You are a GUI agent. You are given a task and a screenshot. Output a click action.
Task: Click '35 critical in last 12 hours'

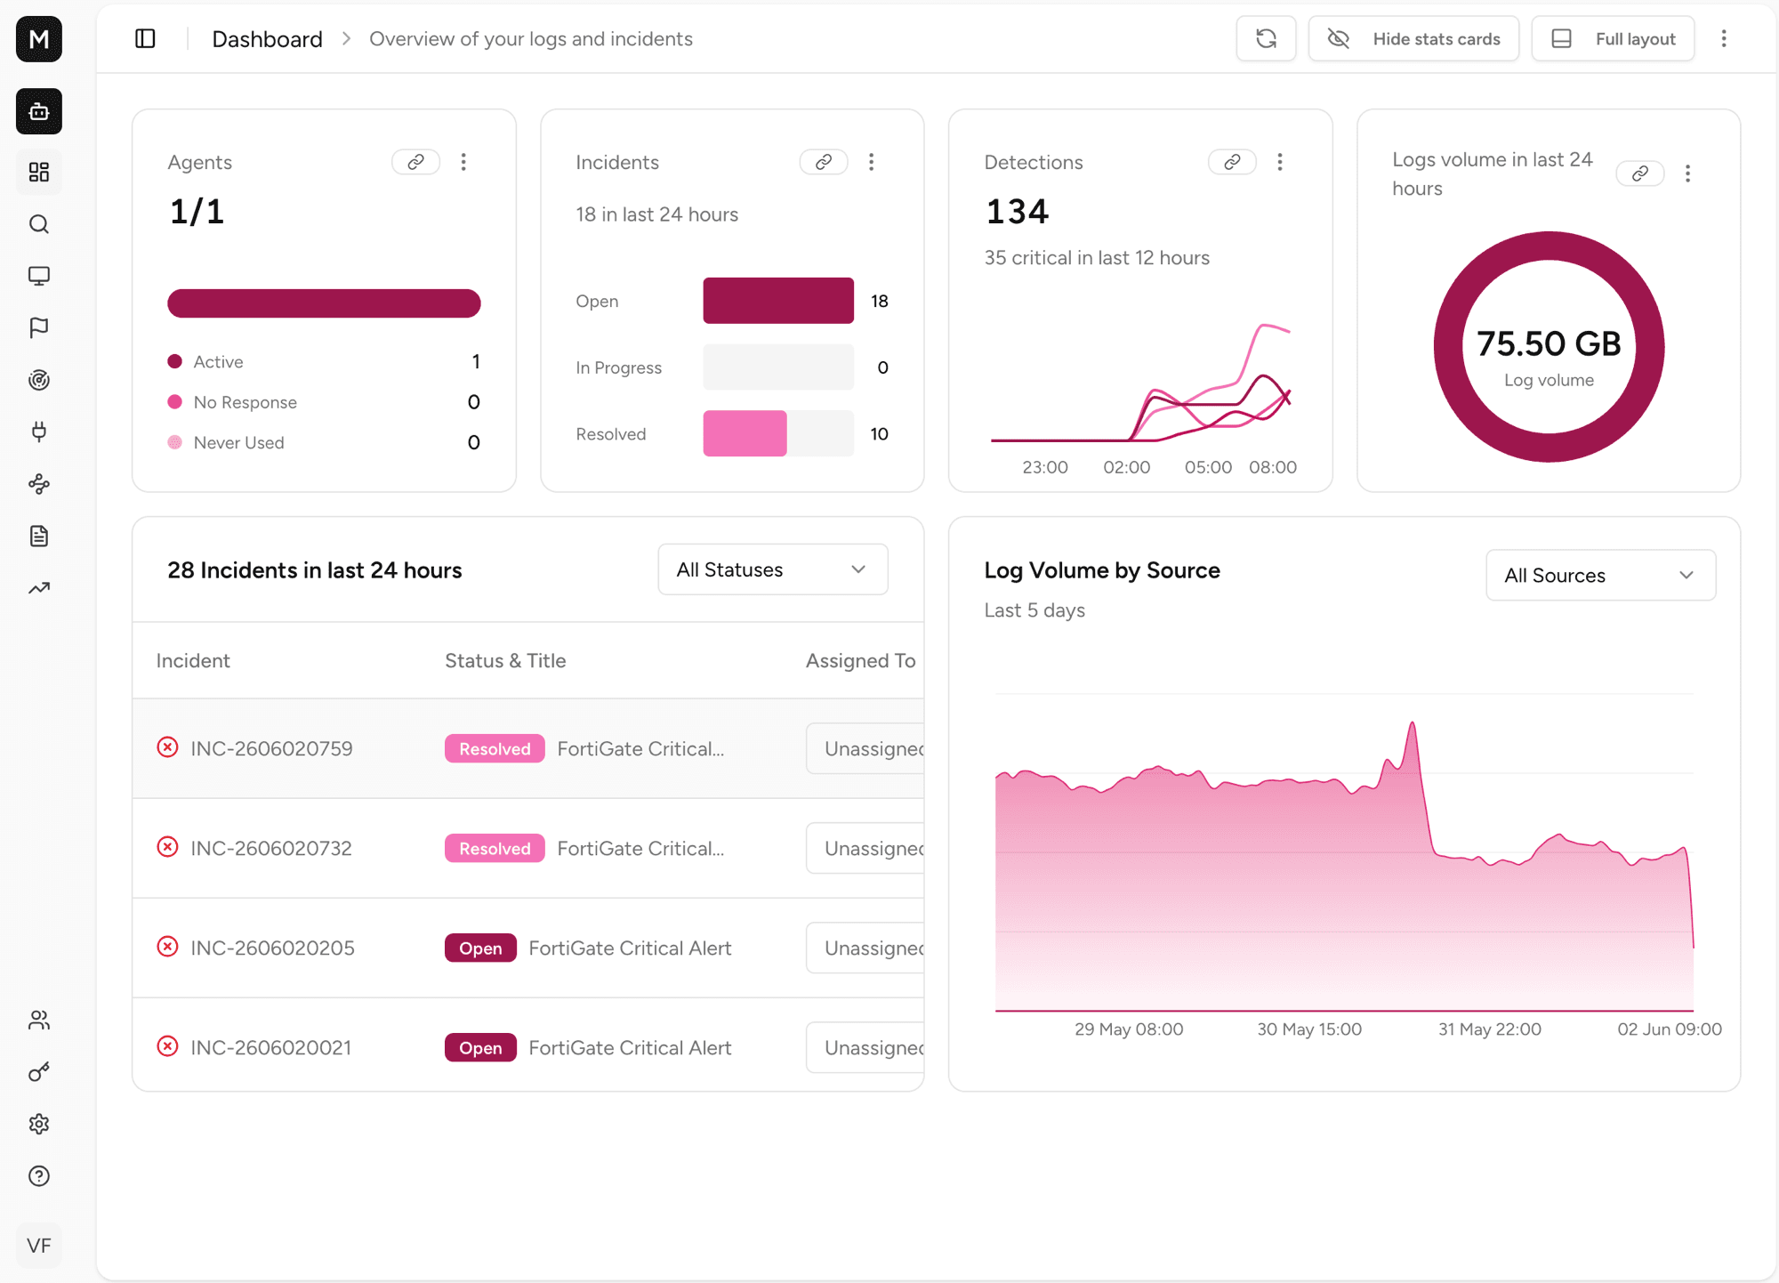[x=1097, y=258]
